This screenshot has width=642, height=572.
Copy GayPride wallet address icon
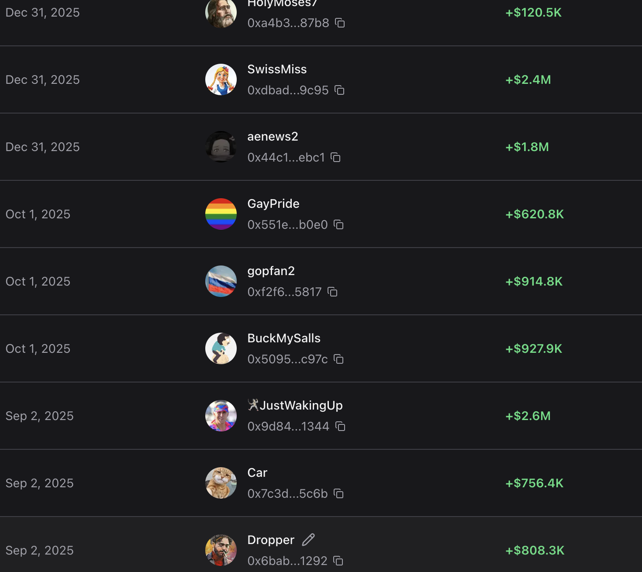click(x=338, y=224)
